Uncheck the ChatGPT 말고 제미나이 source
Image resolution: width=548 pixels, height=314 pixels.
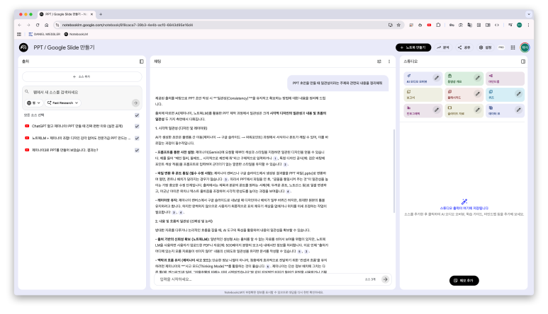(137, 126)
